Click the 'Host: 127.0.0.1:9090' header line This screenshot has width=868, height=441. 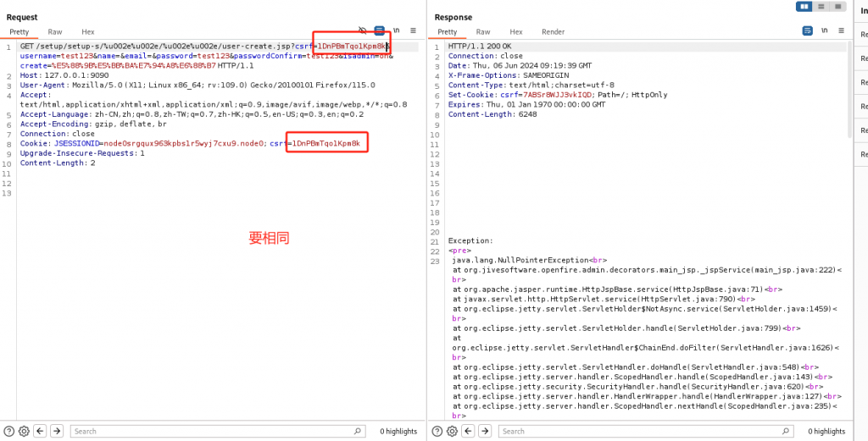[x=64, y=75]
